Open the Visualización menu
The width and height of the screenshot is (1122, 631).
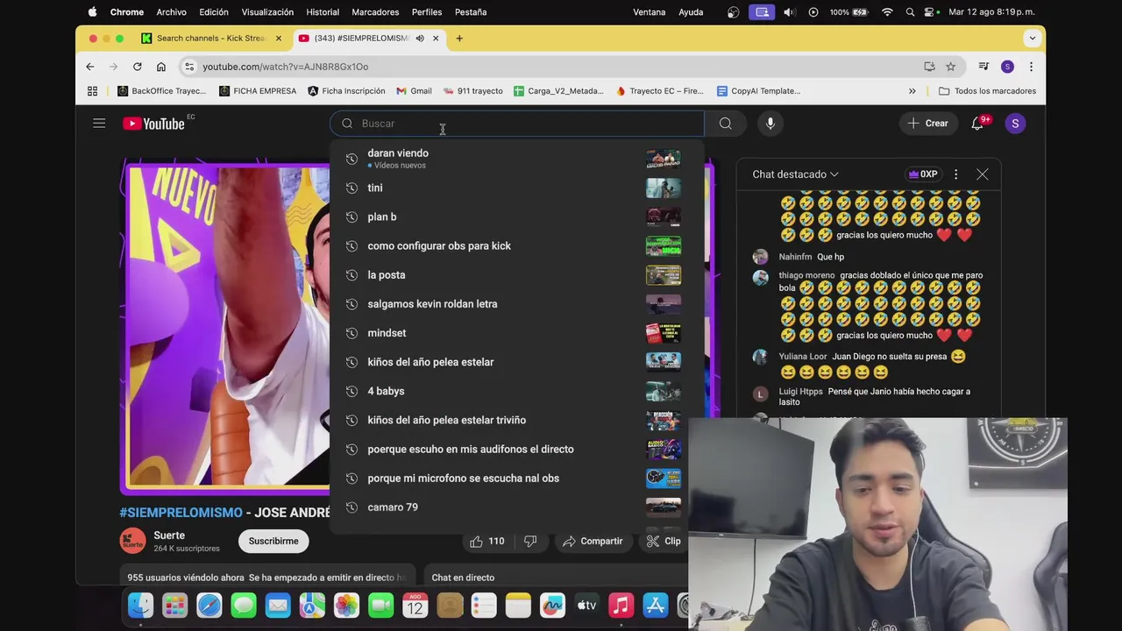(x=267, y=12)
